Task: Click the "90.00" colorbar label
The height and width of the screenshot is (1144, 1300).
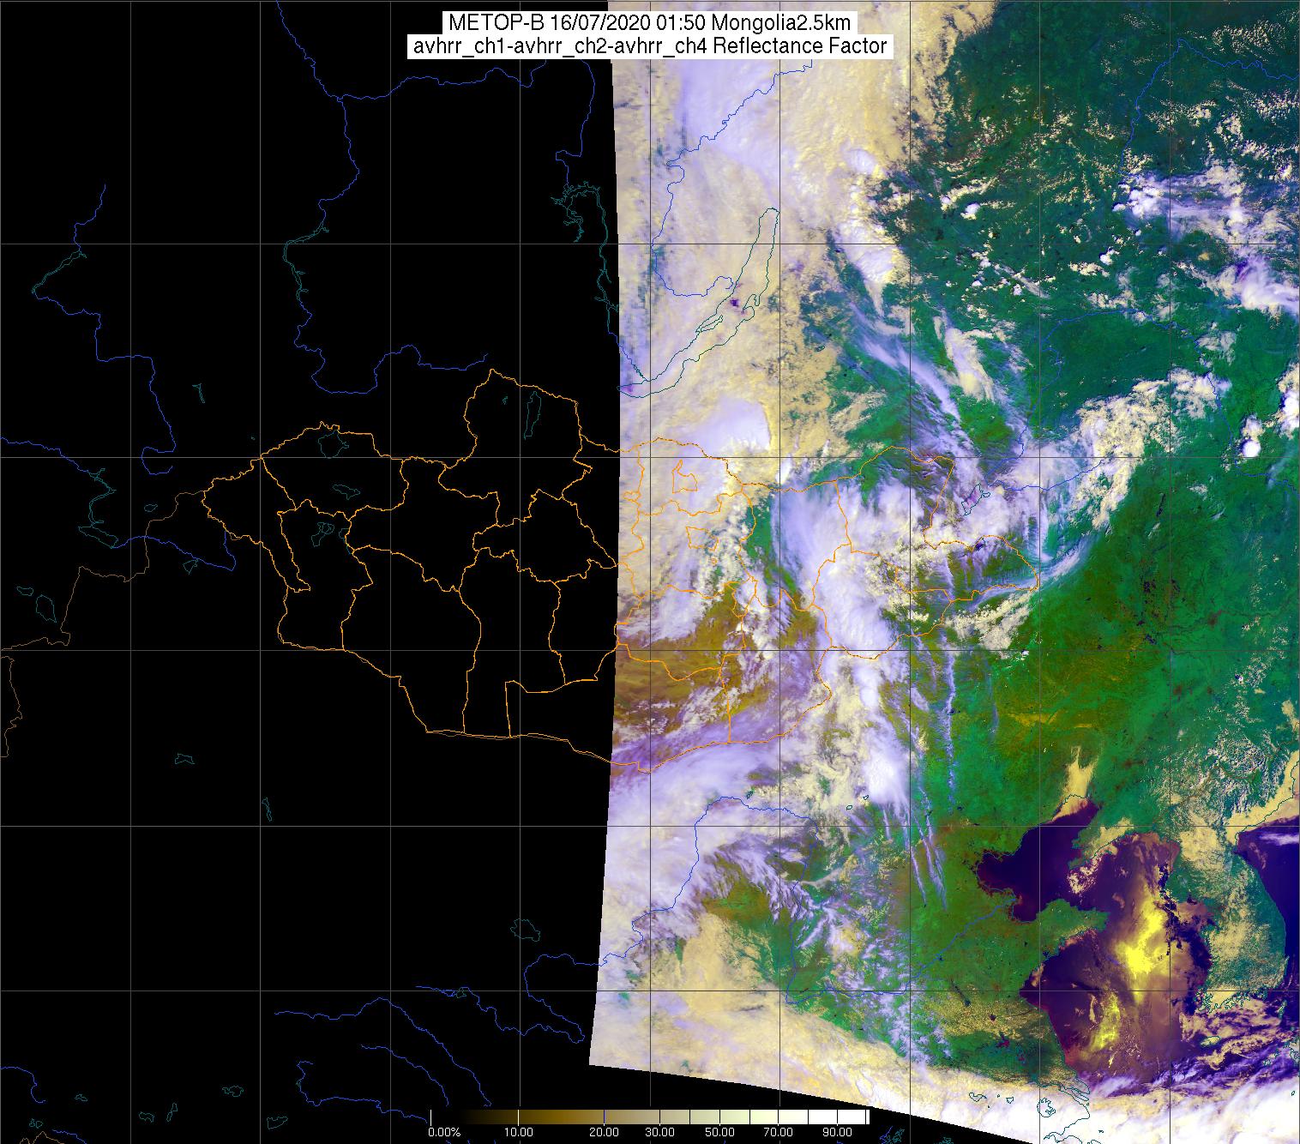Action: (x=837, y=1132)
